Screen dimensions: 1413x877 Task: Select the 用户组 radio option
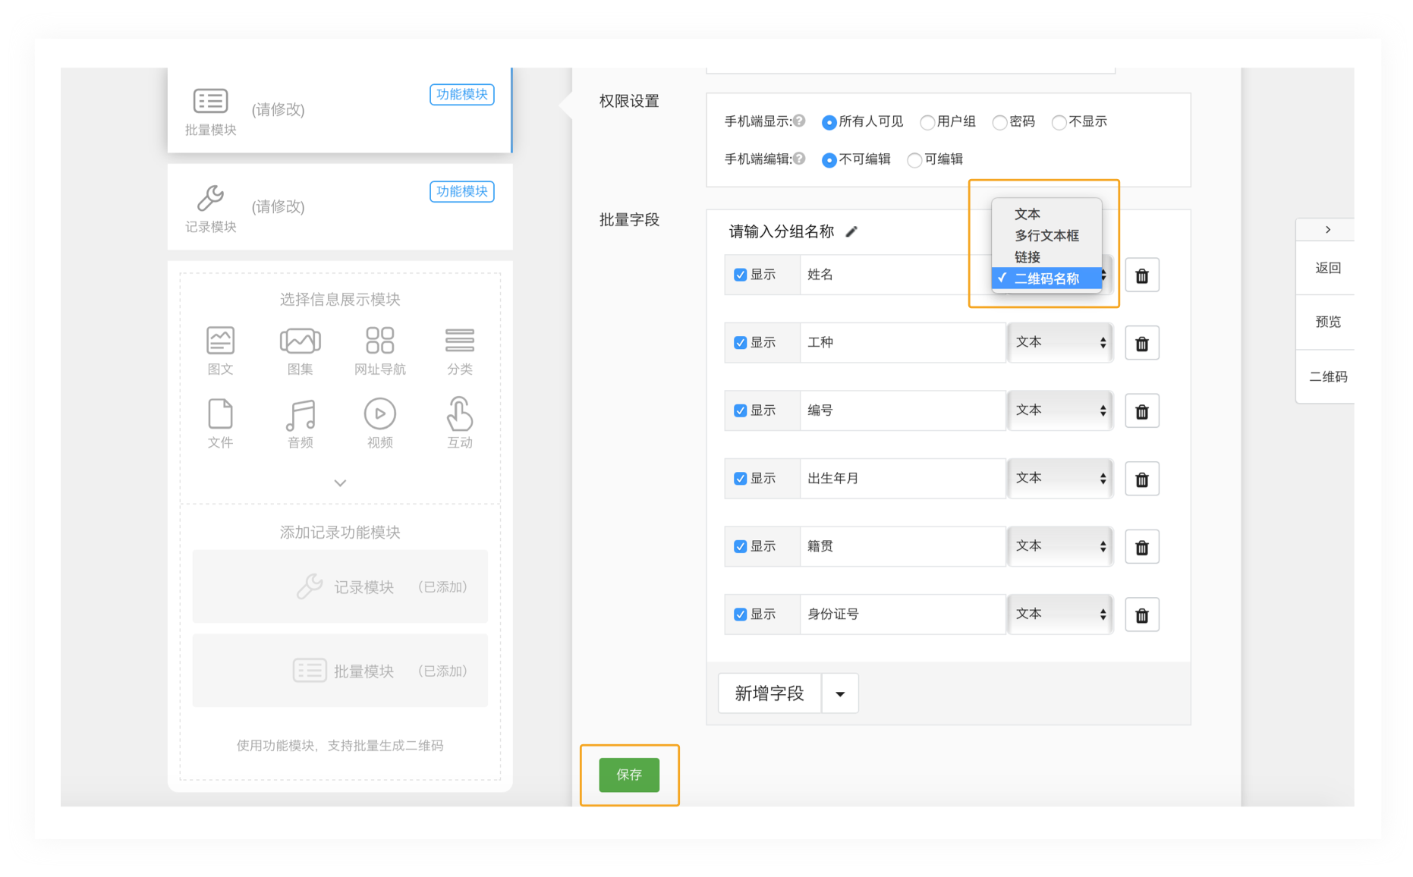[927, 122]
